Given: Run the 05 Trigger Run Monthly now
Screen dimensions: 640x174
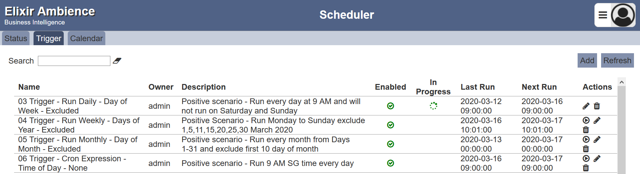Looking at the screenshot, I should [586, 140].
